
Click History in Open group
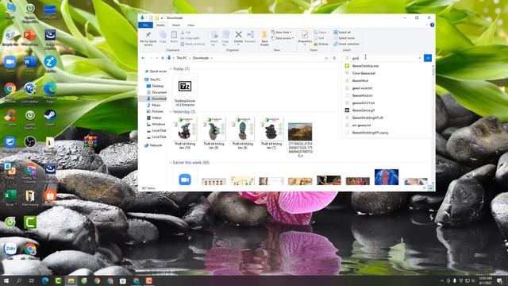click(x=321, y=44)
